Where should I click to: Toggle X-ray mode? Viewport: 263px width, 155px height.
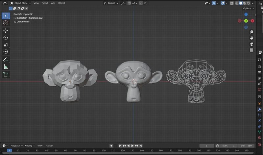[232, 3]
